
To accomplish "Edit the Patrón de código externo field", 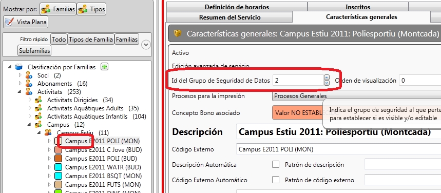I will tap(402, 180).
